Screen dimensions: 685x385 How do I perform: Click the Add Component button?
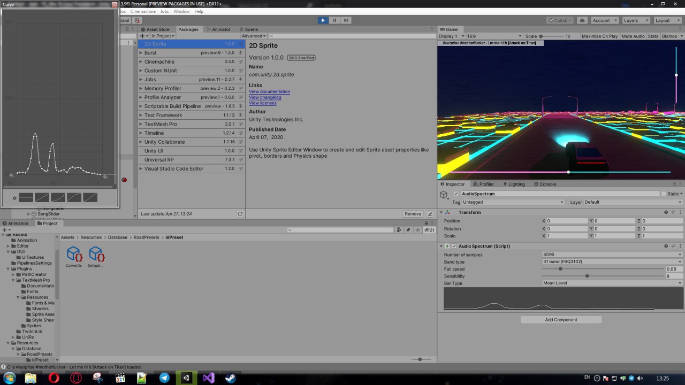[x=561, y=320]
